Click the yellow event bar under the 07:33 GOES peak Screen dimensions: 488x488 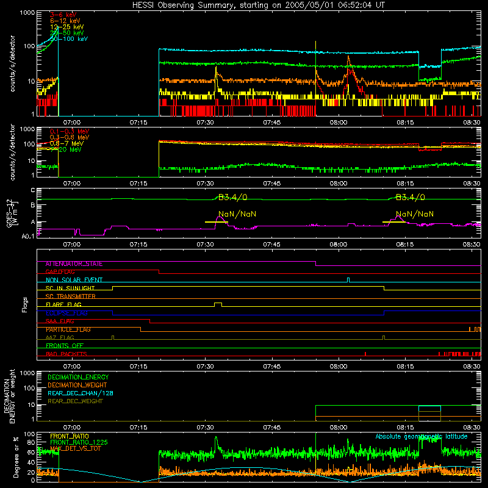217,222
